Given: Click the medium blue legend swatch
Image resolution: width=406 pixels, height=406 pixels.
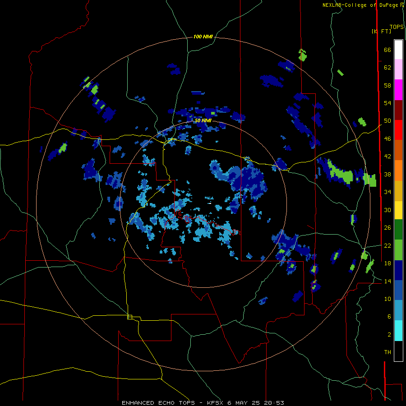Looking at the screenshot, I should pyautogui.click(x=398, y=290).
